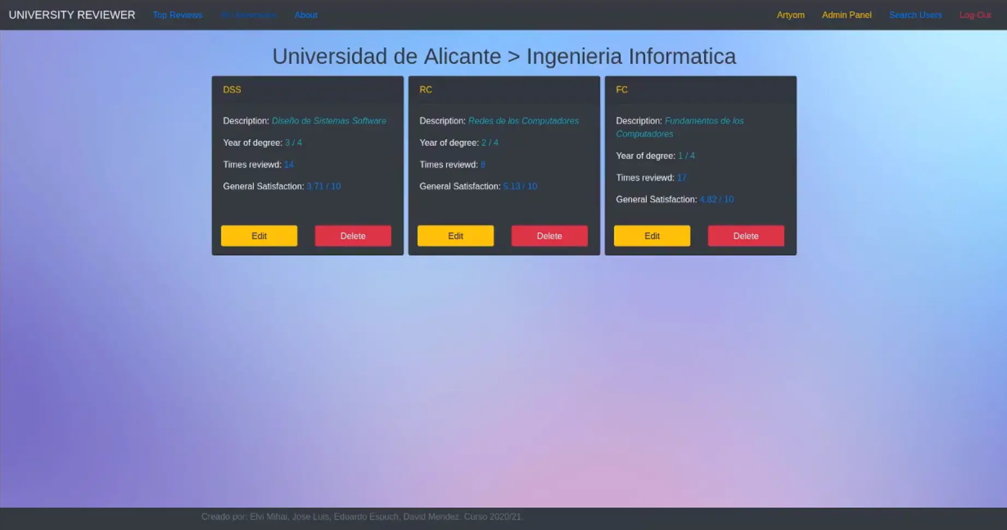1007x530 pixels.
Task: Edit the FC subject
Action: 652,236
